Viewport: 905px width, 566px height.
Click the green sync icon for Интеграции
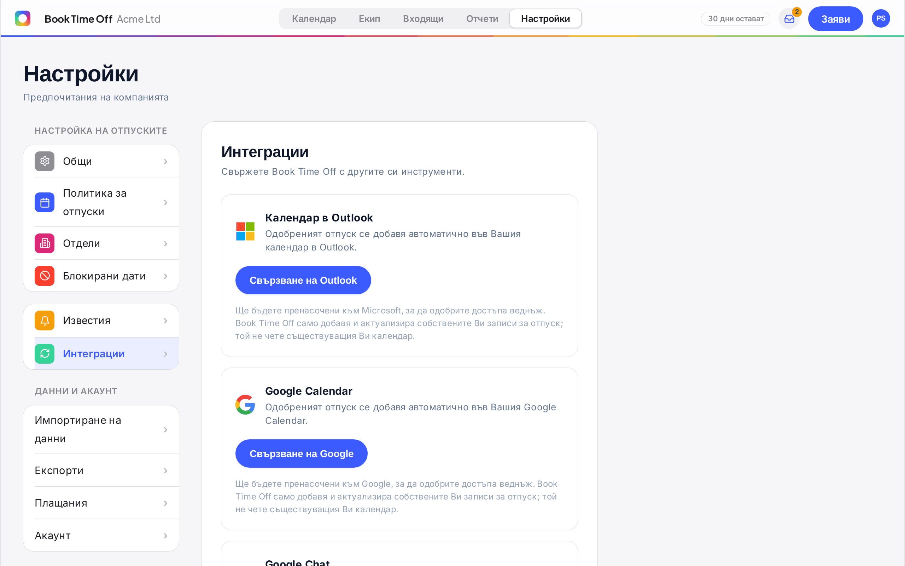click(x=45, y=354)
